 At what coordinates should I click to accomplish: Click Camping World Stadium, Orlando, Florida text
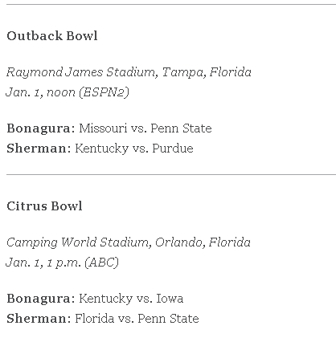pos(129,242)
